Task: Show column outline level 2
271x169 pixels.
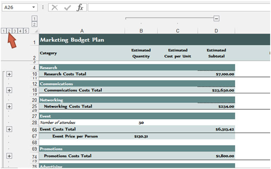Action: (x=35, y=24)
